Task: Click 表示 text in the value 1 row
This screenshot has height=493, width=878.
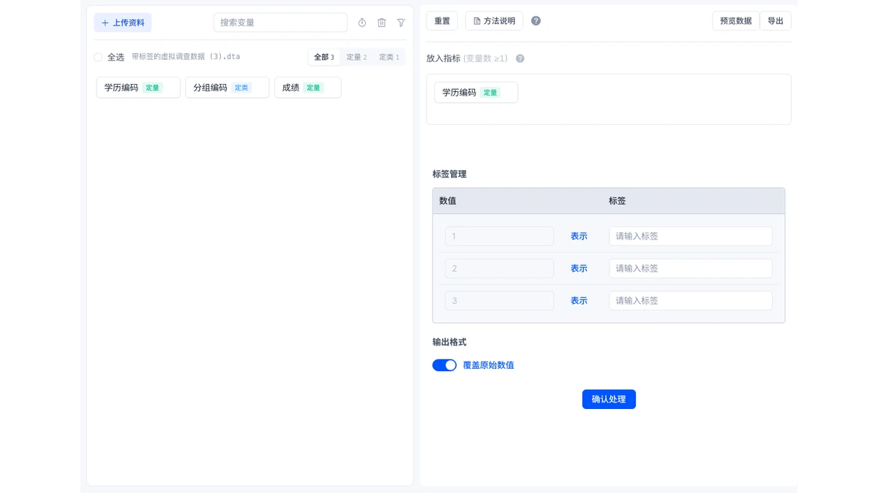Action: point(579,236)
